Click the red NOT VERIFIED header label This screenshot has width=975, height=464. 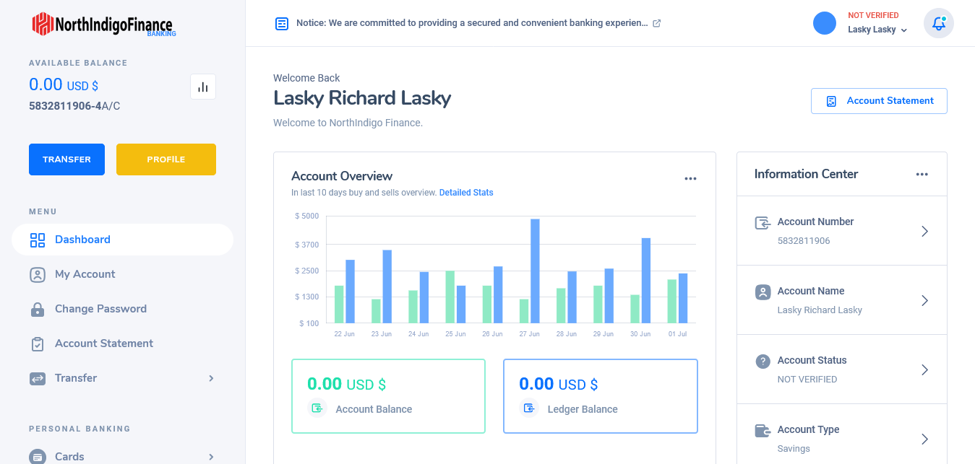click(x=873, y=15)
